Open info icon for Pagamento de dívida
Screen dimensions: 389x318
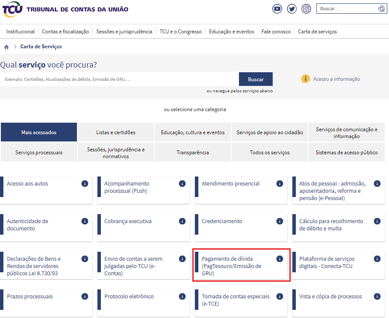pyautogui.click(x=280, y=259)
